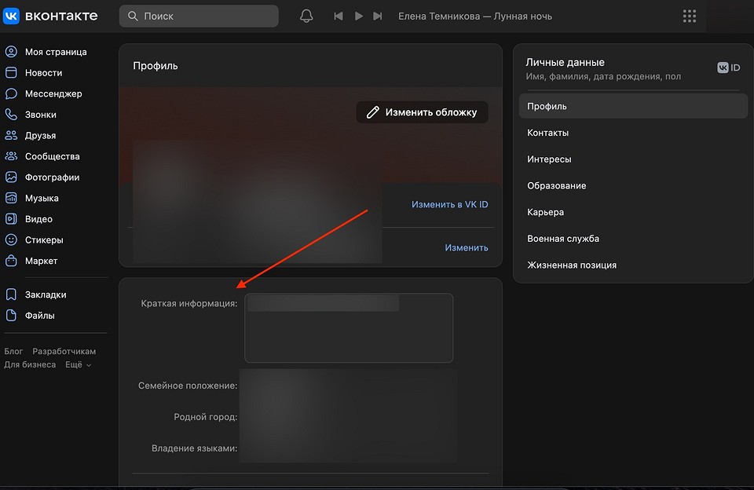Select the Жизненная позиция section

pyautogui.click(x=571, y=265)
